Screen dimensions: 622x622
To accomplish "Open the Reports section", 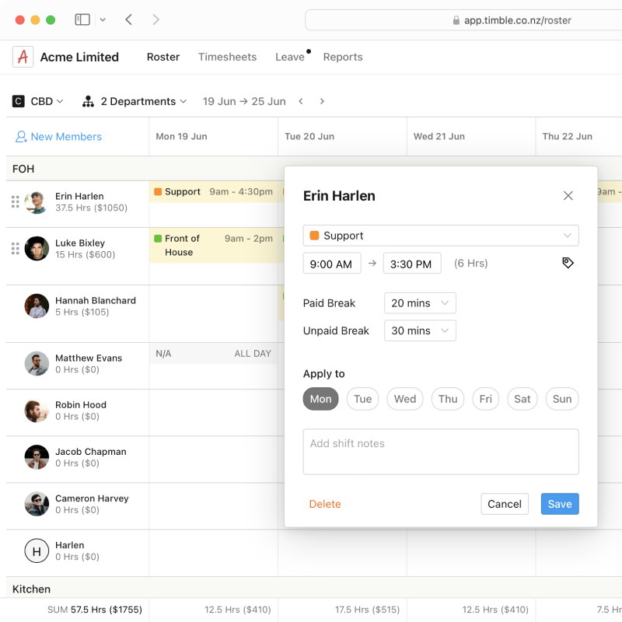I will coord(342,57).
